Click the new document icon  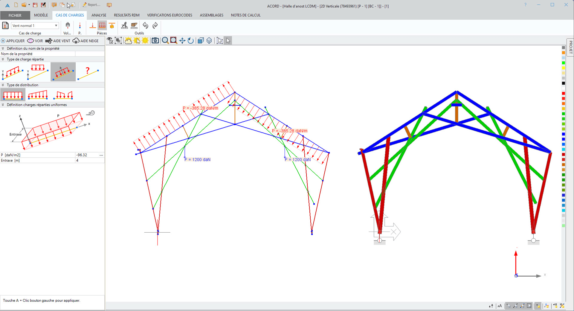pos(16,5)
